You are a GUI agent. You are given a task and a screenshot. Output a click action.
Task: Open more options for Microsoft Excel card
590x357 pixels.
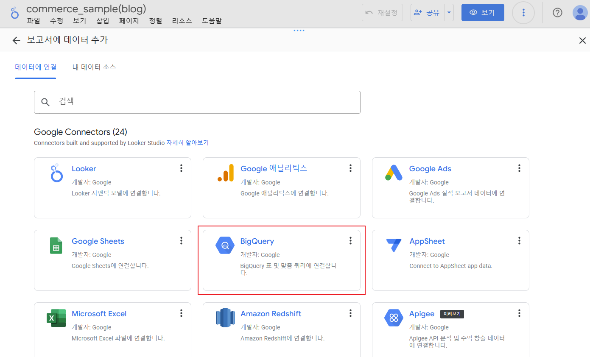click(181, 313)
